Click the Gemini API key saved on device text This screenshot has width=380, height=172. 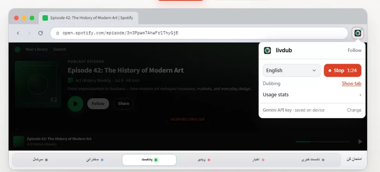tap(293, 110)
